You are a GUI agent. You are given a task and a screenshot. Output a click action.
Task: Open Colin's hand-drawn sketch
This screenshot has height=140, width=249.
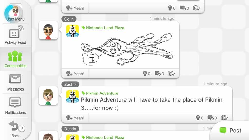click(x=127, y=49)
